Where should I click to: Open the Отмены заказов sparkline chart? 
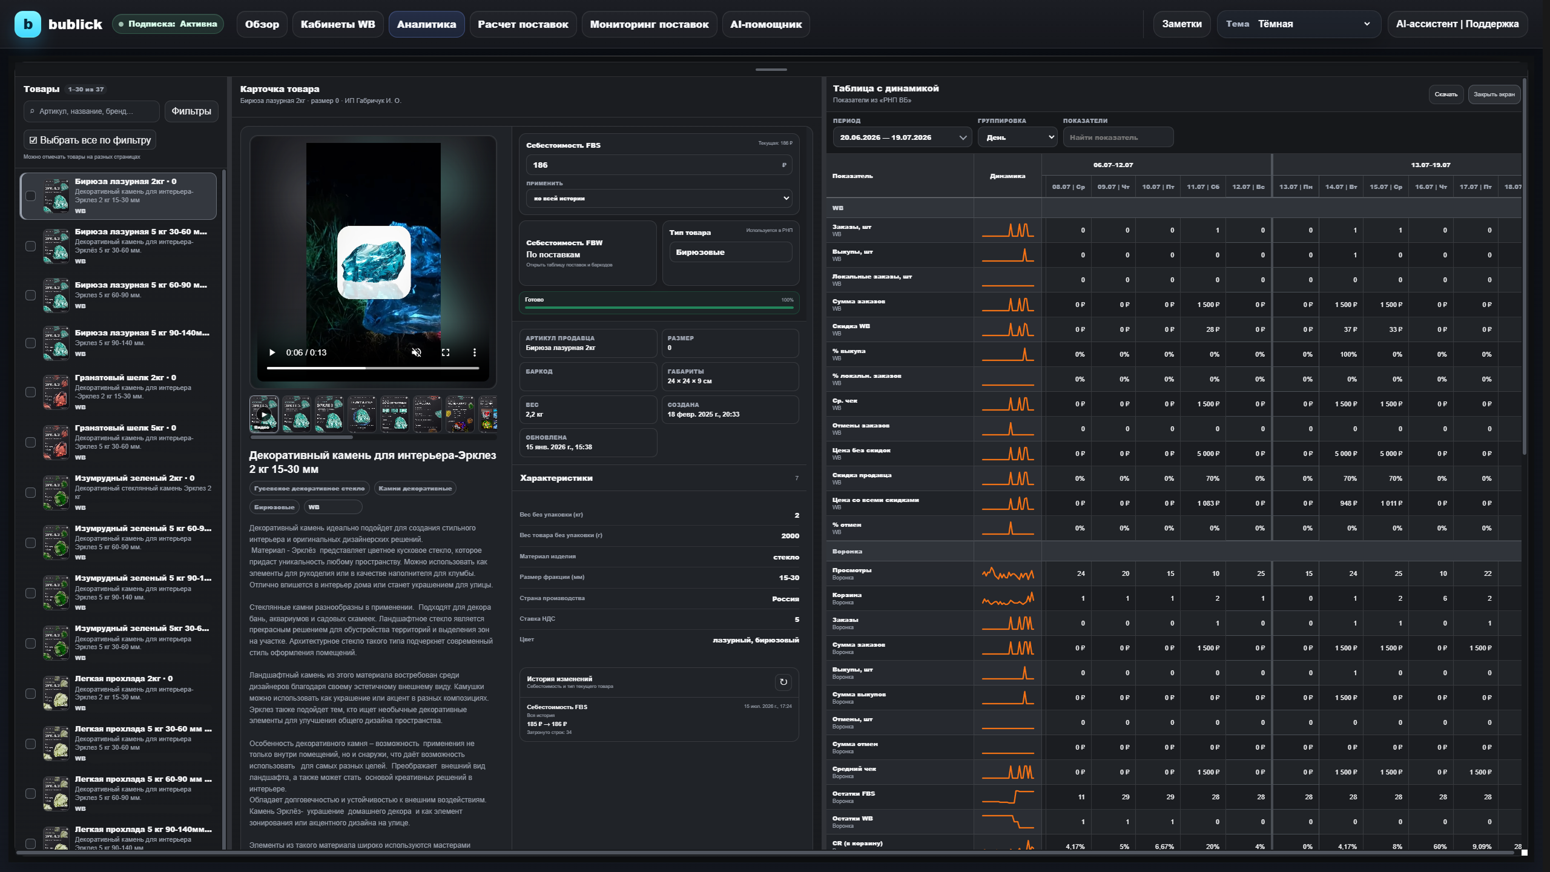(1007, 429)
